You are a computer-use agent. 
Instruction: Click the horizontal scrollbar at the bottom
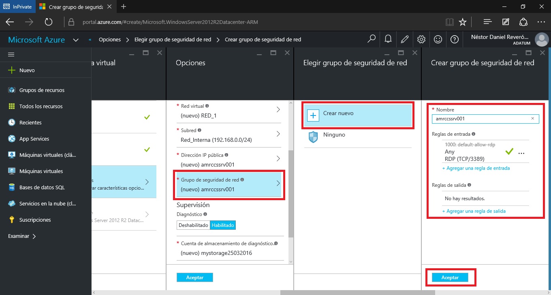(x=357, y=292)
